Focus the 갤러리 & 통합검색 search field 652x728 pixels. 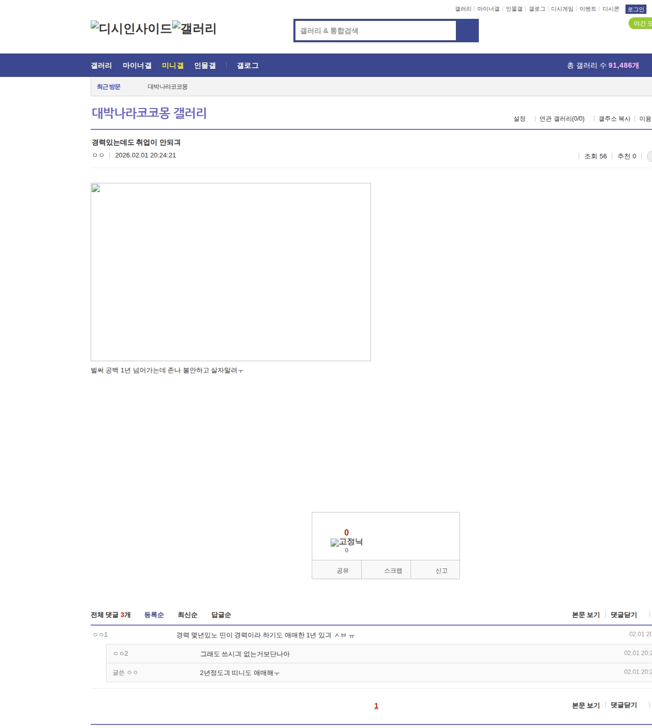[375, 31]
